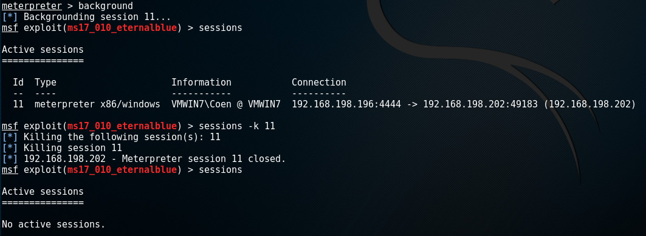The width and height of the screenshot is (646, 236).
Task: Click the 'sessions -k 11' command text
Action: pos(237,126)
